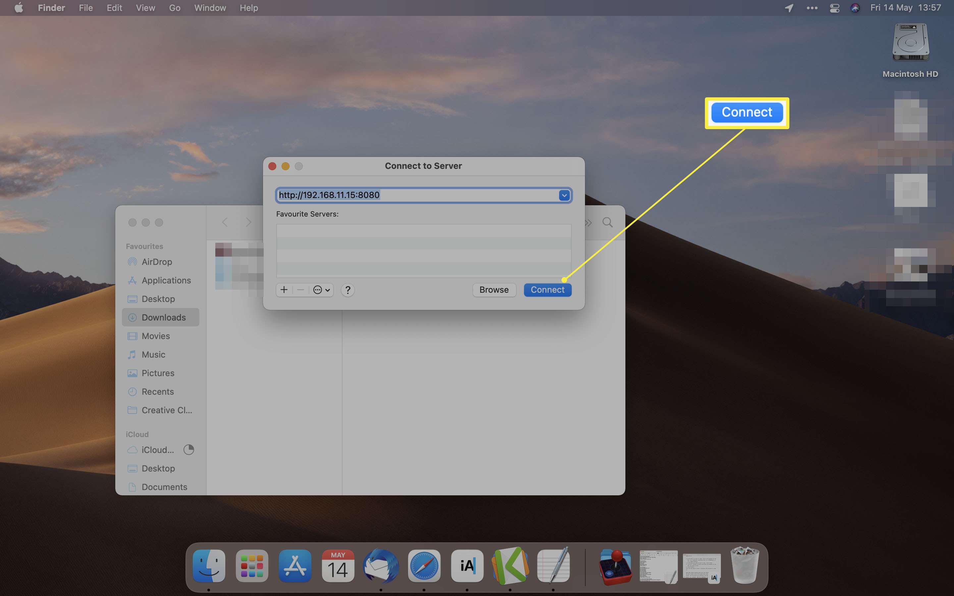
Task: Open Control Centre in menu bar
Action: [834, 8]
